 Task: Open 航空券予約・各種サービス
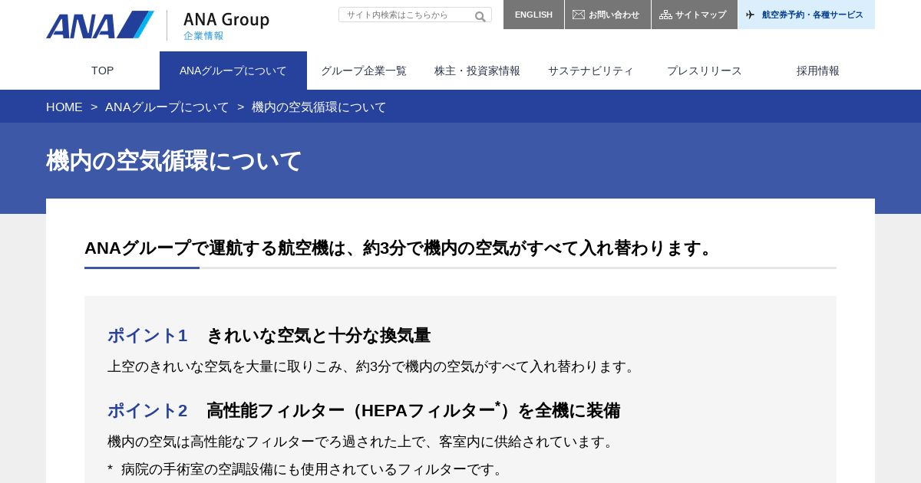coord(807,15)
